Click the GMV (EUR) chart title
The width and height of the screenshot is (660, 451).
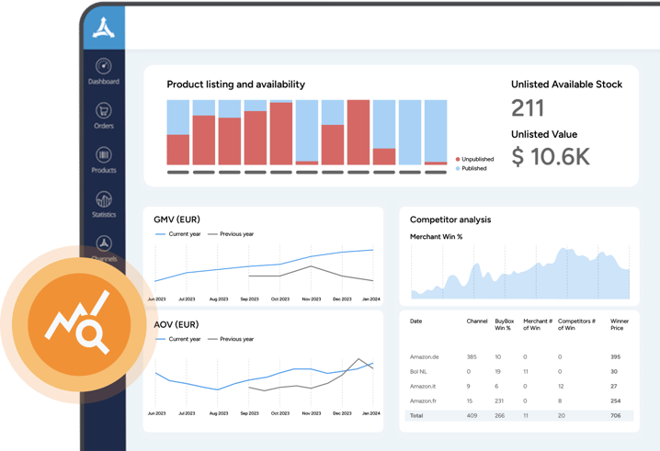tap(176, 220)
